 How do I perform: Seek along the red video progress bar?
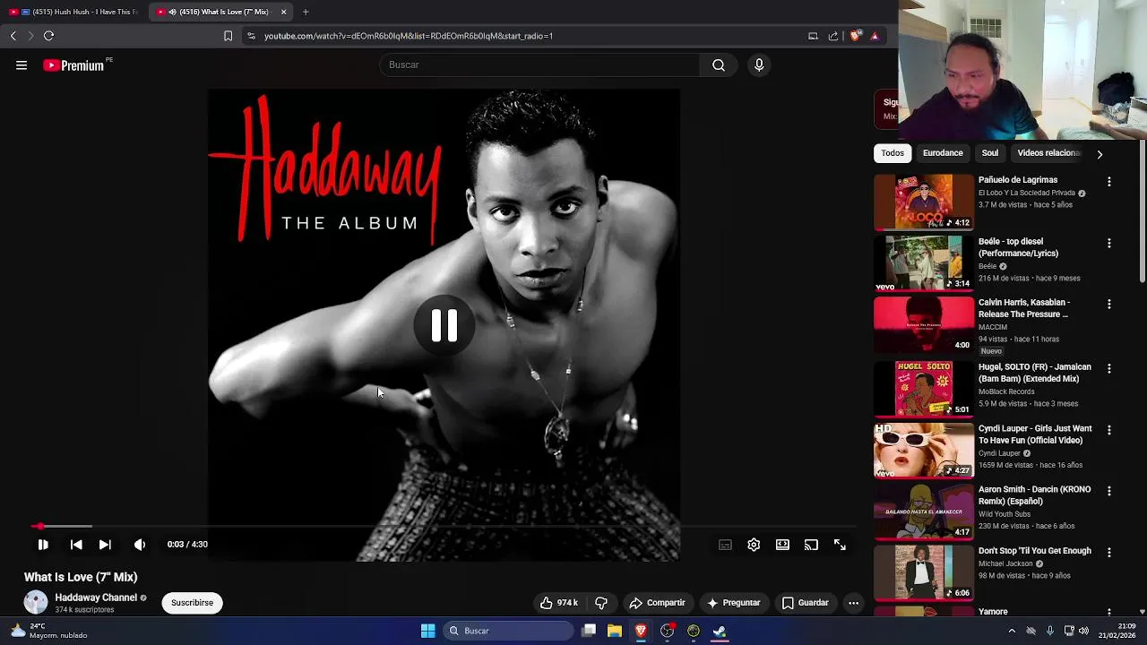tap(444, 526)
